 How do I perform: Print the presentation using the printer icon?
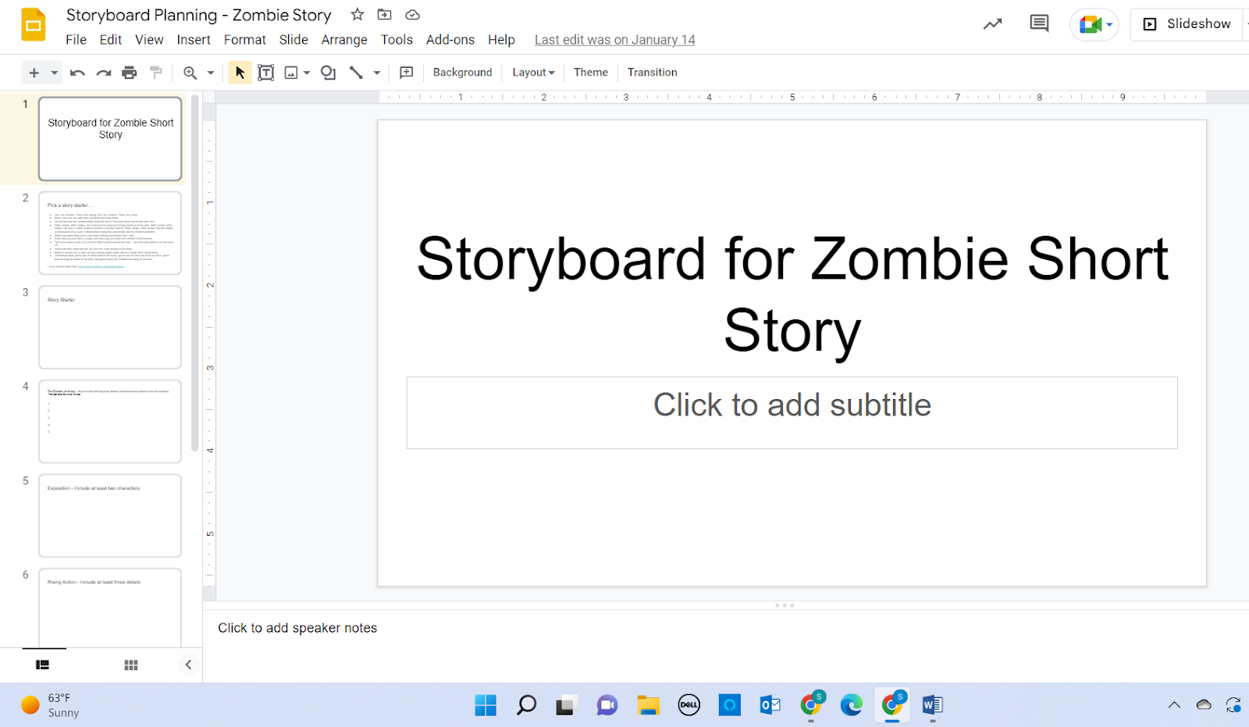click(x=130, y=73)
